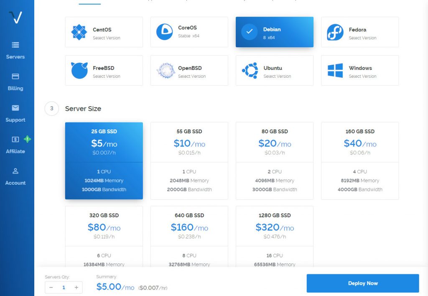Click the 16384MB Memory line
Image resolution: width=428 pixels, height=296 pixels.
(104, 264)
